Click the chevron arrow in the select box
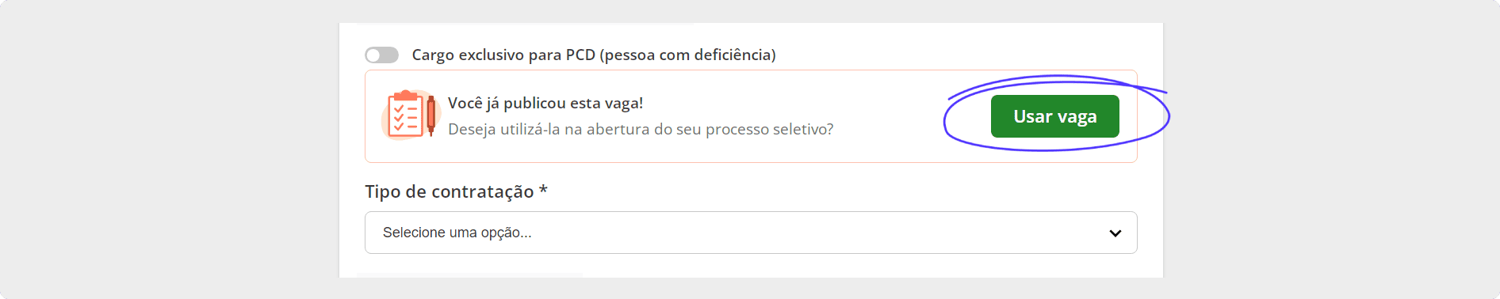The image size is (1500, 299). click(x=1115, y=233)
